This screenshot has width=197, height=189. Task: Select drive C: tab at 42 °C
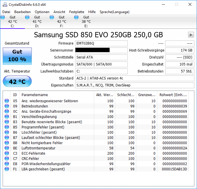tap(13, 22)
